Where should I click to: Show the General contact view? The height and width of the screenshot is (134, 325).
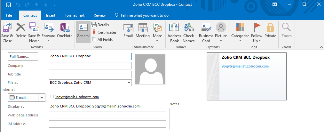(x=83, y=32)
